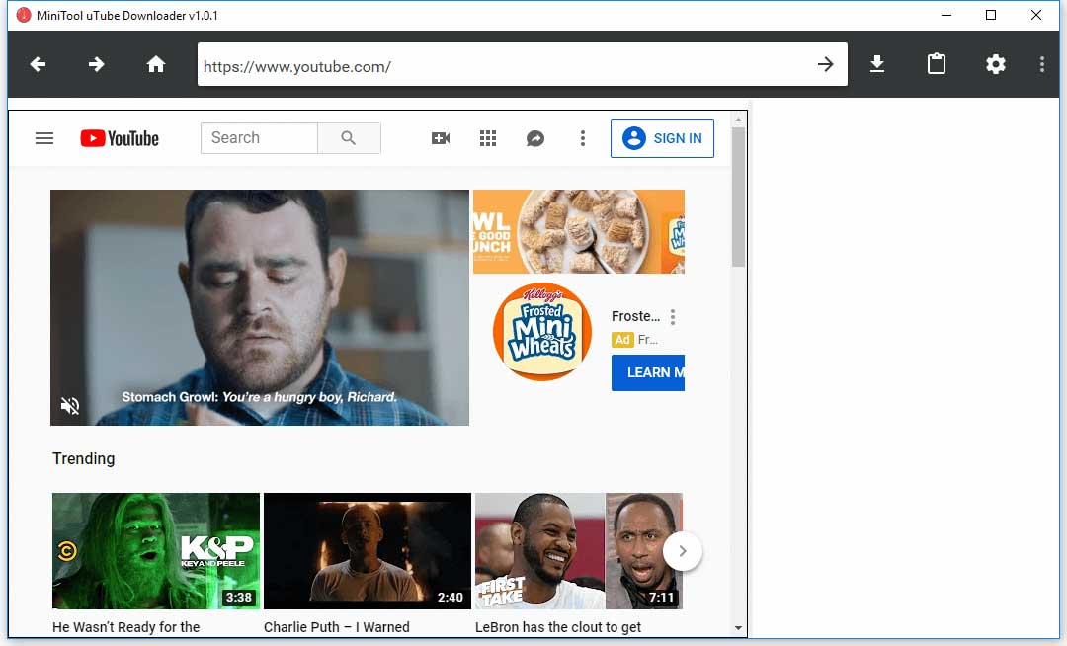Viewport: 1067px width, 646px height.
Task: Navigate back using the back arrow
Action: click(x=38, y=64)
